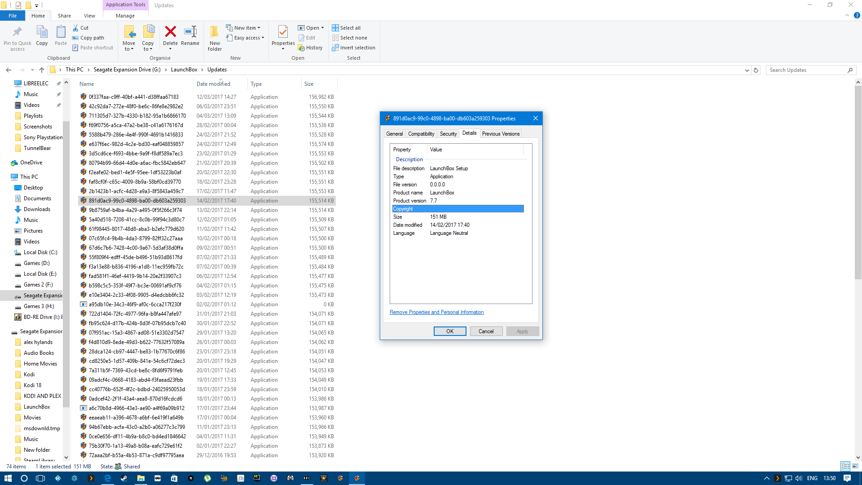
Task: Open the Customize Quick Access Toolbar dropdown
Action: coord(37,5)
